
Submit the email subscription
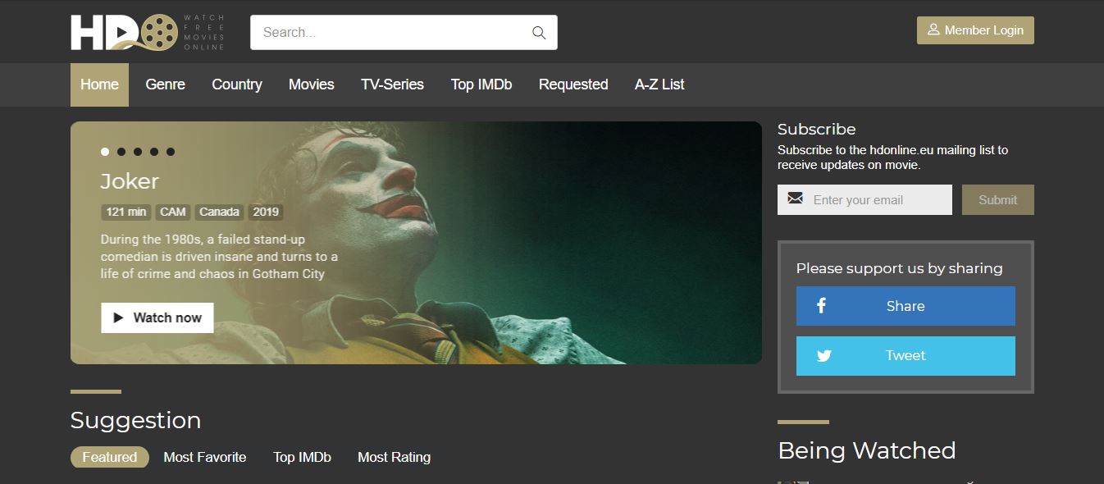[997, 199]
